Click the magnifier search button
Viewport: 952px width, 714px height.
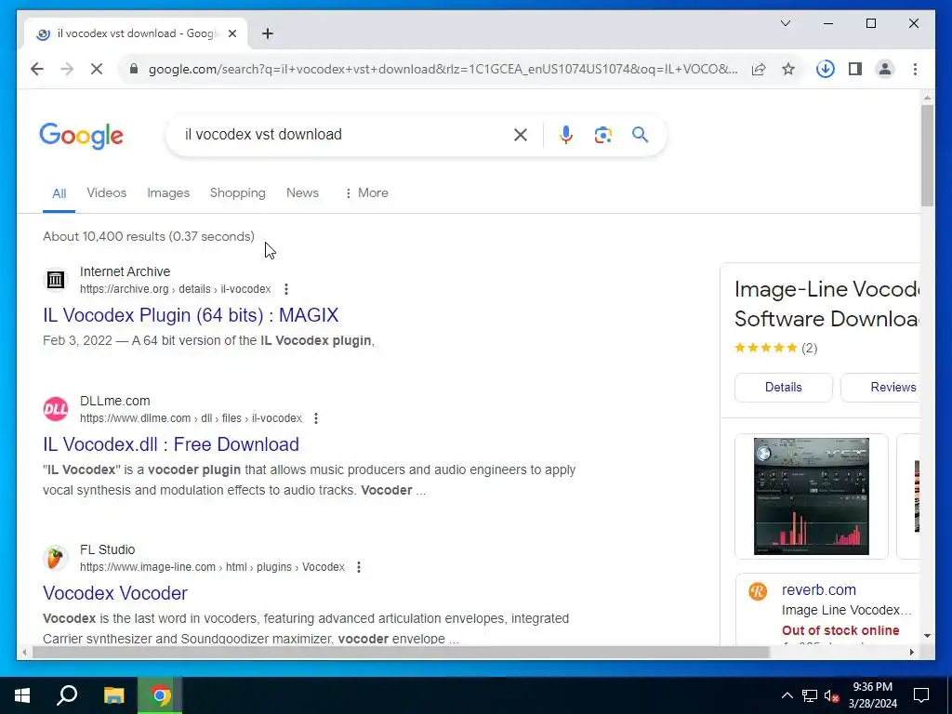tap(640, 135)
